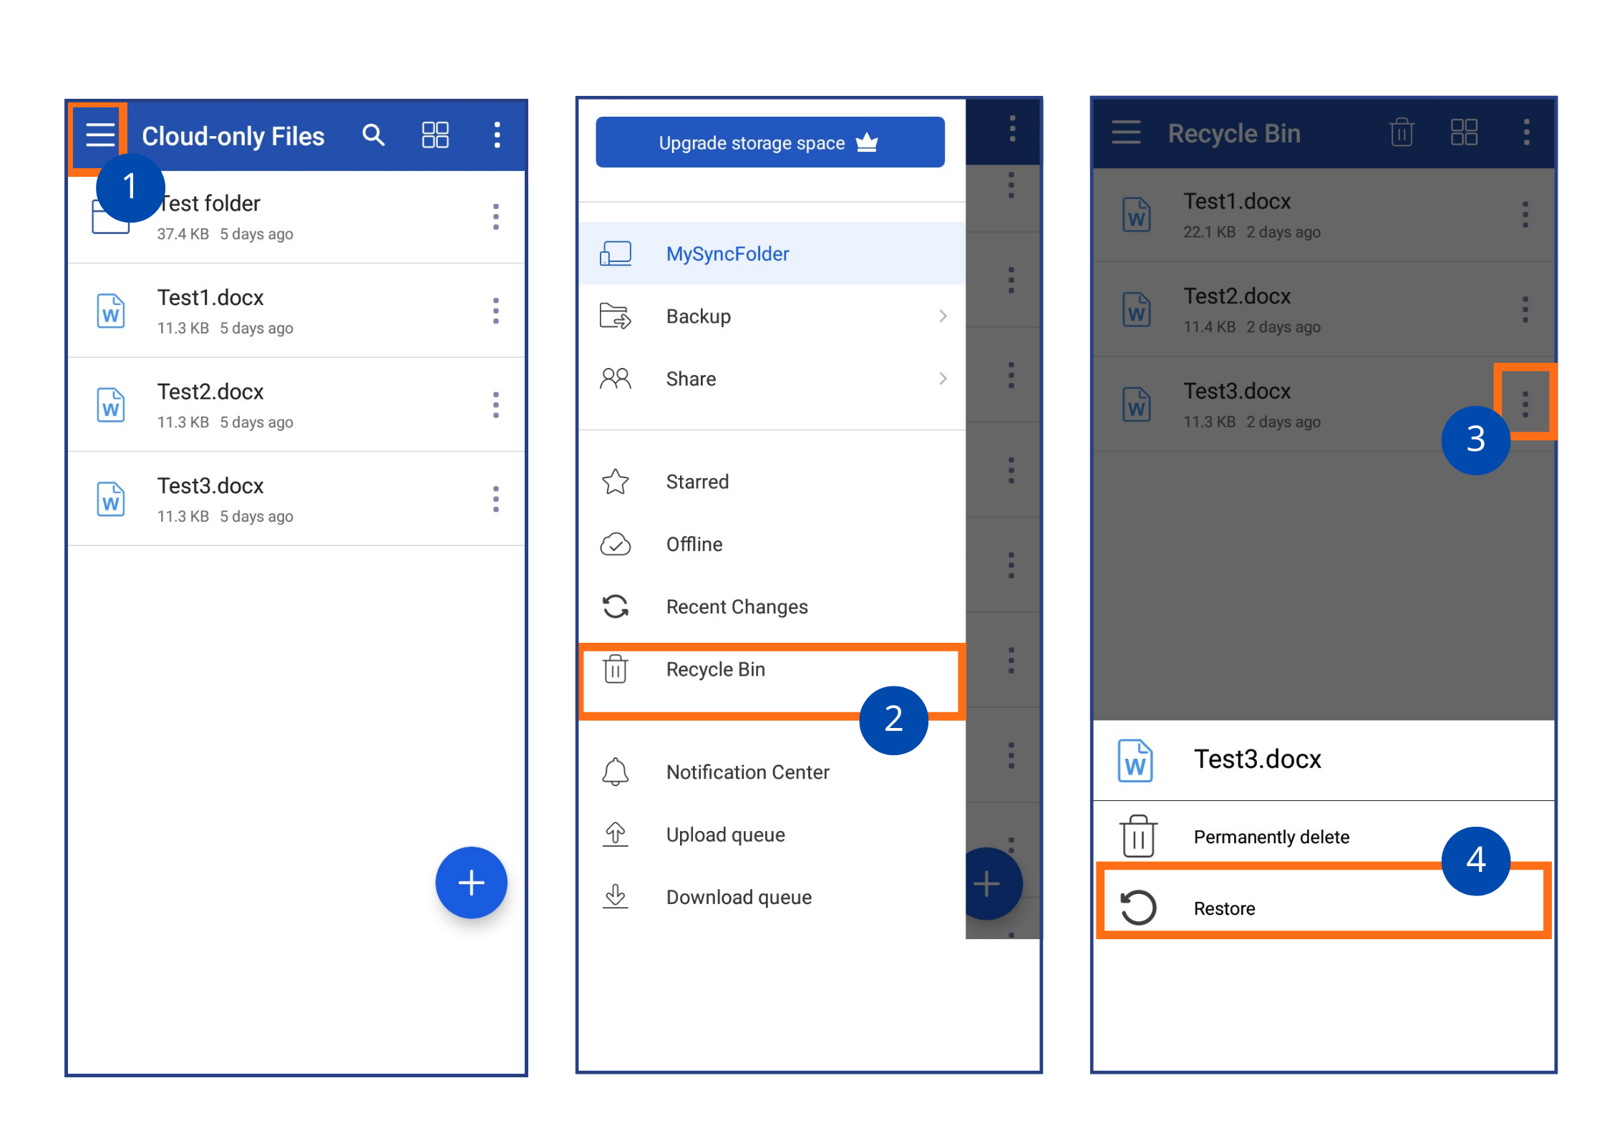Open Notification Center from the drawer
This screenshot has height=1136, width=1607.
772,772
